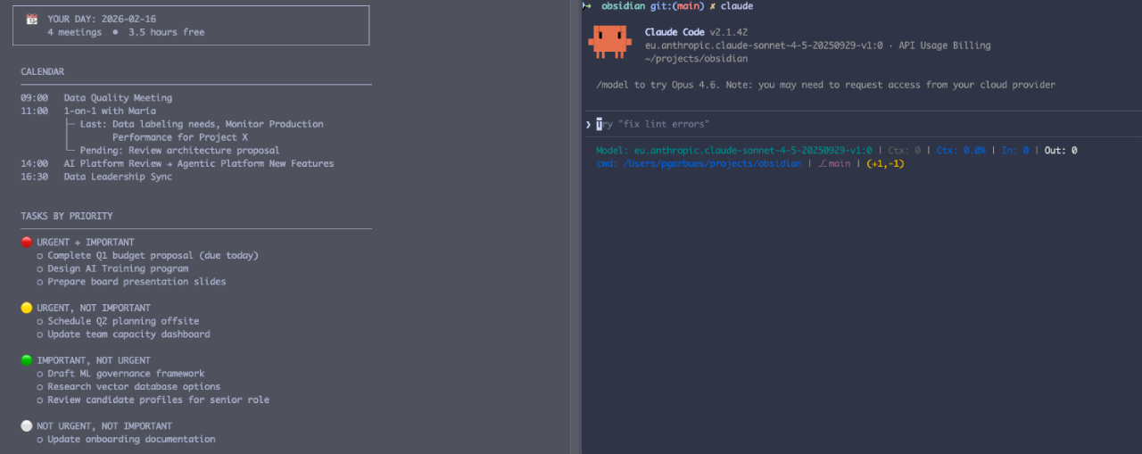Click the 'URGENT, NOT IMPORTANT' label
This screenshot has height=454, width=1142.
click(x=94, y=308)
